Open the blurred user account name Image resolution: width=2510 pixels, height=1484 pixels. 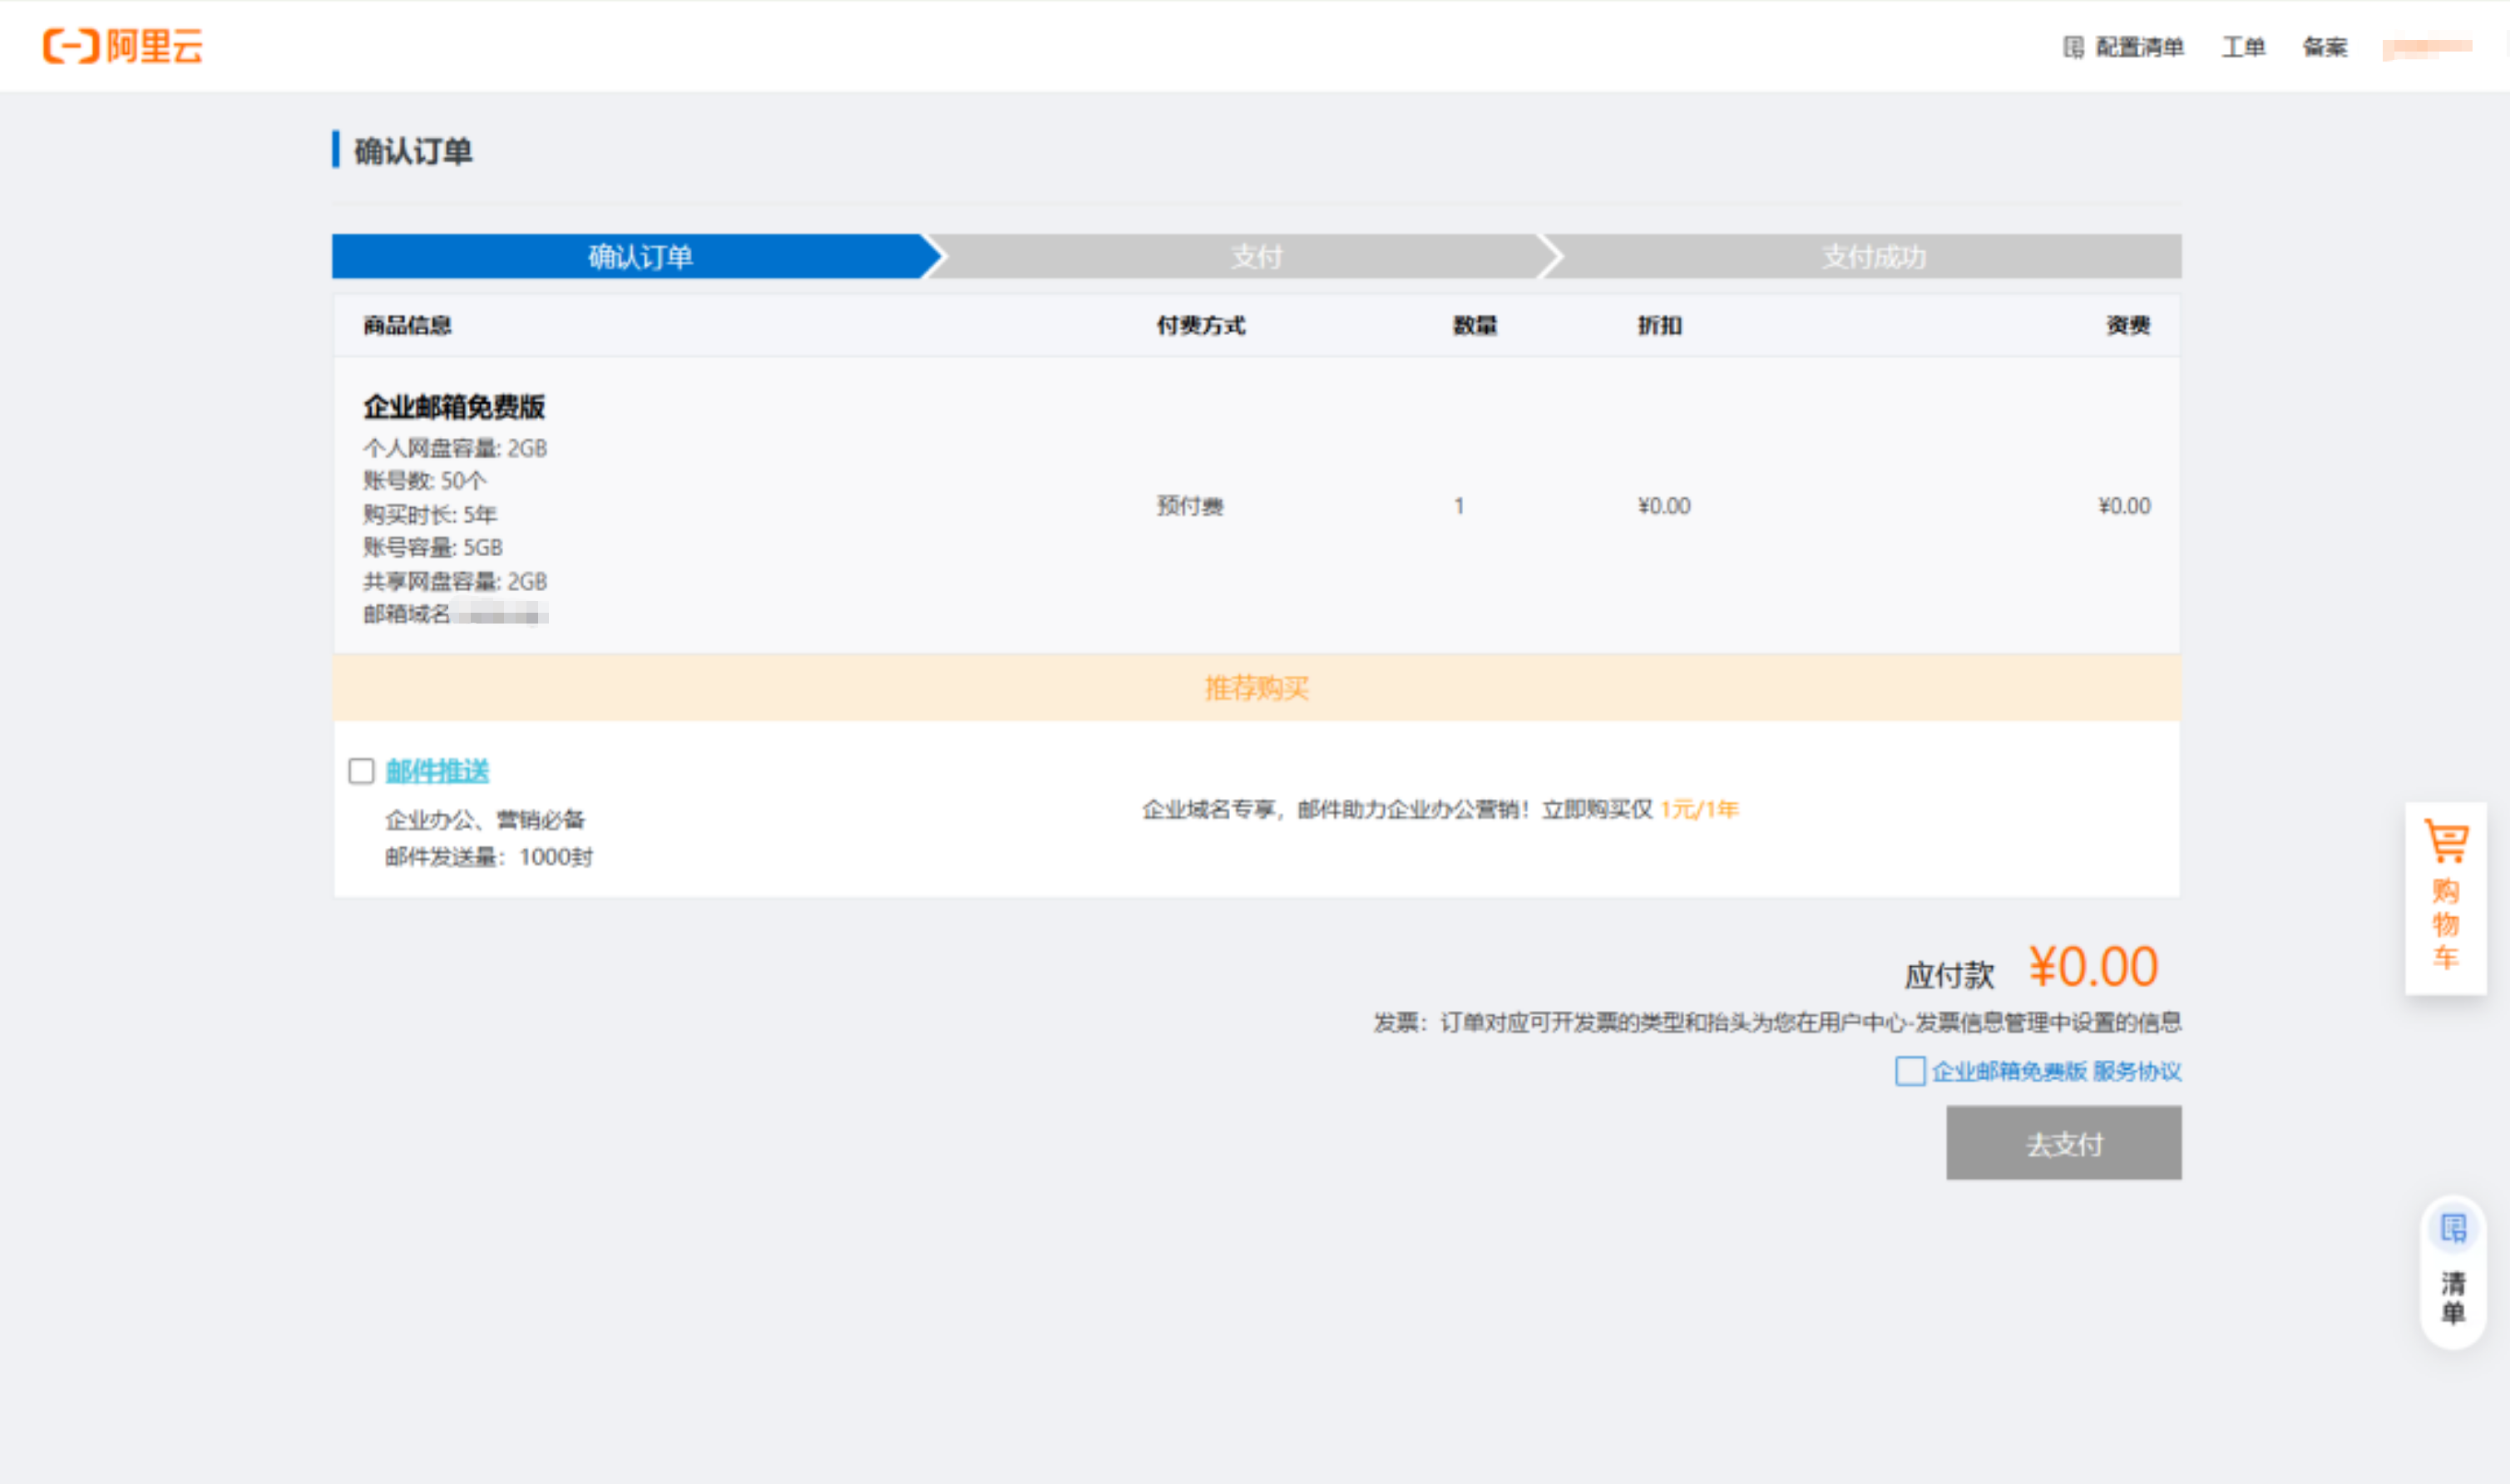tap(2427, 47)
